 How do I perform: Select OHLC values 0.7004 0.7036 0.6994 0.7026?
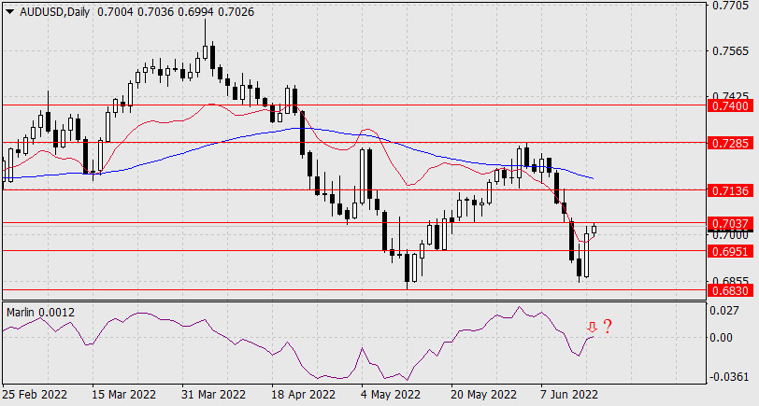(176, 12)
